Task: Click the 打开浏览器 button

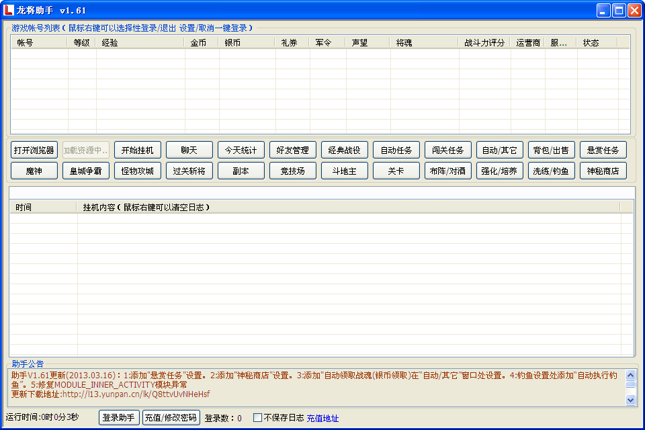Action: click(x=34, y=150)
